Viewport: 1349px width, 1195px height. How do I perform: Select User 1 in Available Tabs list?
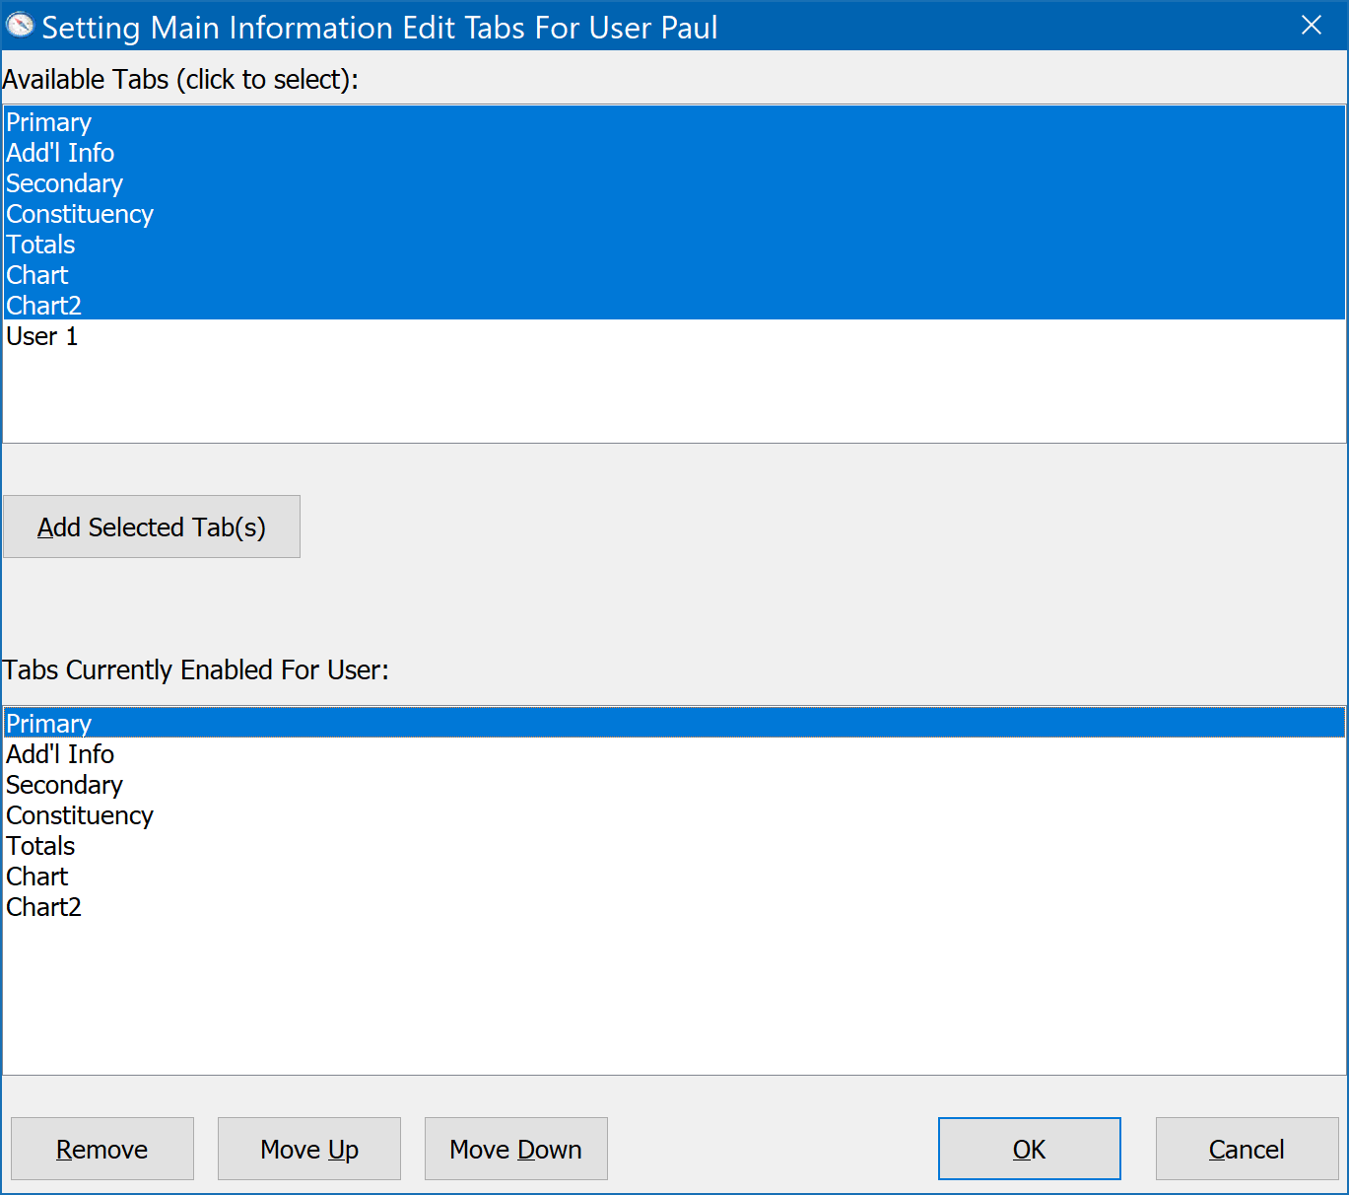tap(674, 336)
